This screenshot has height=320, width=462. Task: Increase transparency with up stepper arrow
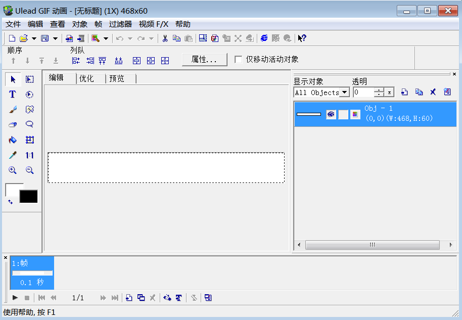(x=379, y=90)
